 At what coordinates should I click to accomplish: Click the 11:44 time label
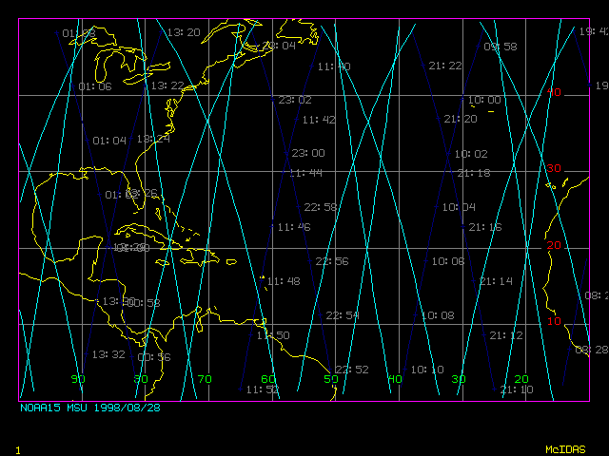pos(306,173)
